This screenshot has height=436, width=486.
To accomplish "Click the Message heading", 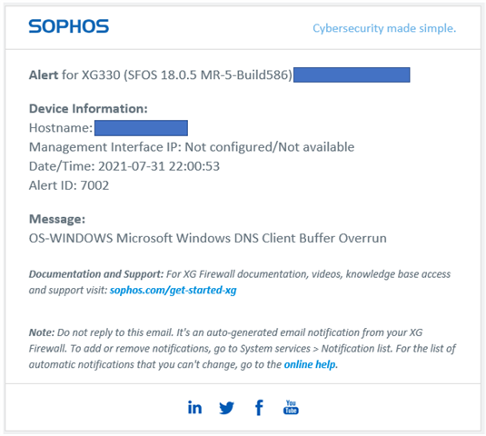I will point(57,219).
